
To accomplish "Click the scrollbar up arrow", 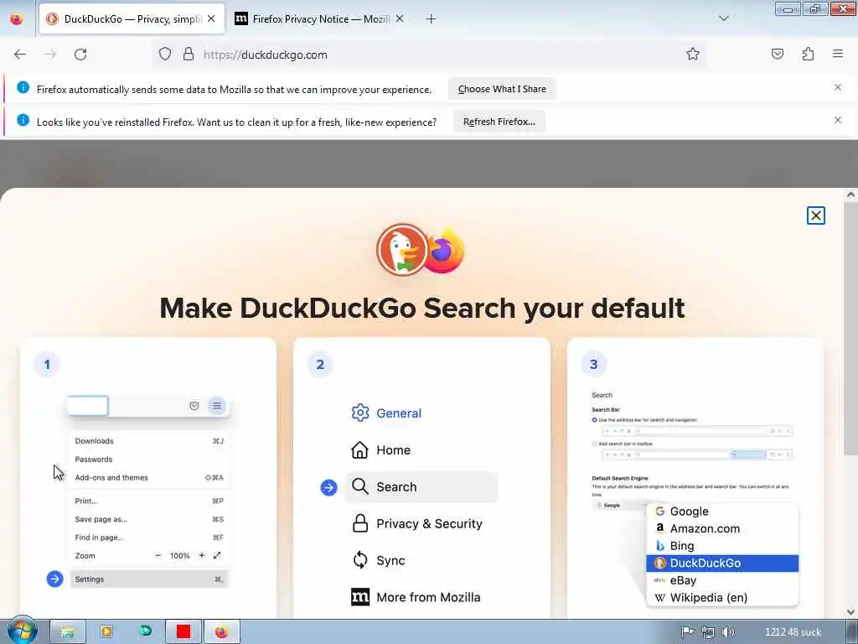I will tap(850, 195).
